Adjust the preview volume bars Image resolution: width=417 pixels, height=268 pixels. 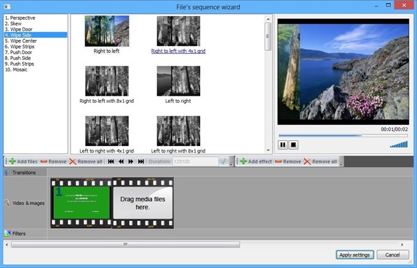398,145
